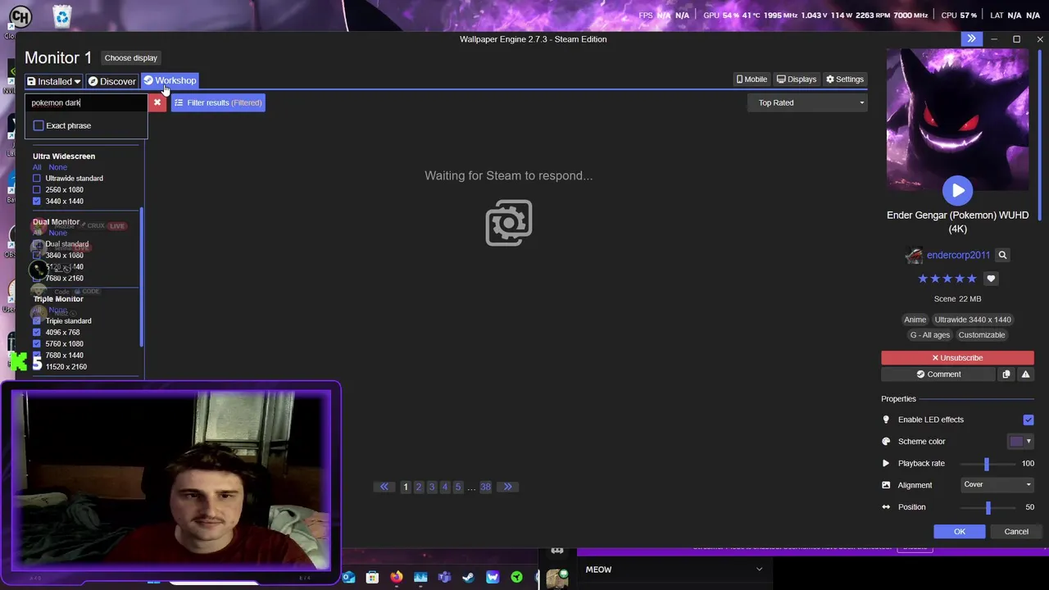Go to results page 5
Viewport: 1049px width, 590px height.
click(458, 487)
